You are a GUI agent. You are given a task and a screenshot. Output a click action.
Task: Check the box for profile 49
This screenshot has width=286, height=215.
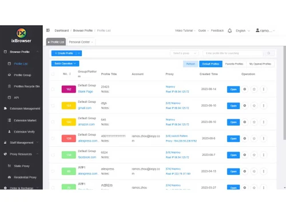click(53, 171)
